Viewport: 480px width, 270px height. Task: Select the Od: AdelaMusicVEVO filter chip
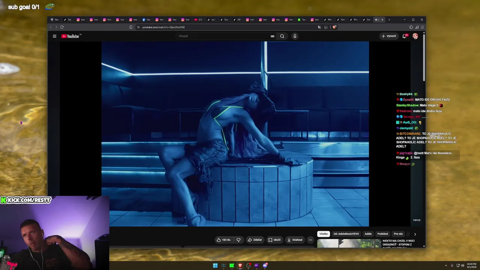[x=346, y=234]
